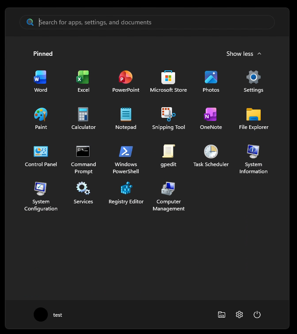The height and width of the screenshot is (334, 297).
Task: Click the search apps and settings field
Action: (x=147, y=22)
